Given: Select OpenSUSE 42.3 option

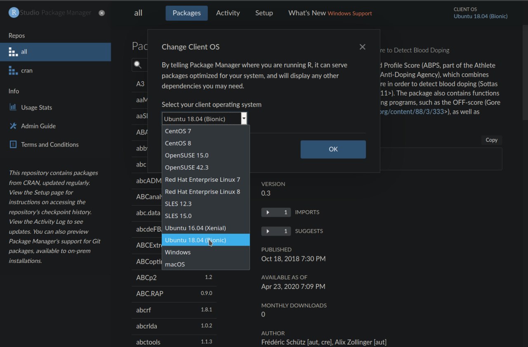Looking at the screenshot, I should pyautogui.click(x=206, y=167).
